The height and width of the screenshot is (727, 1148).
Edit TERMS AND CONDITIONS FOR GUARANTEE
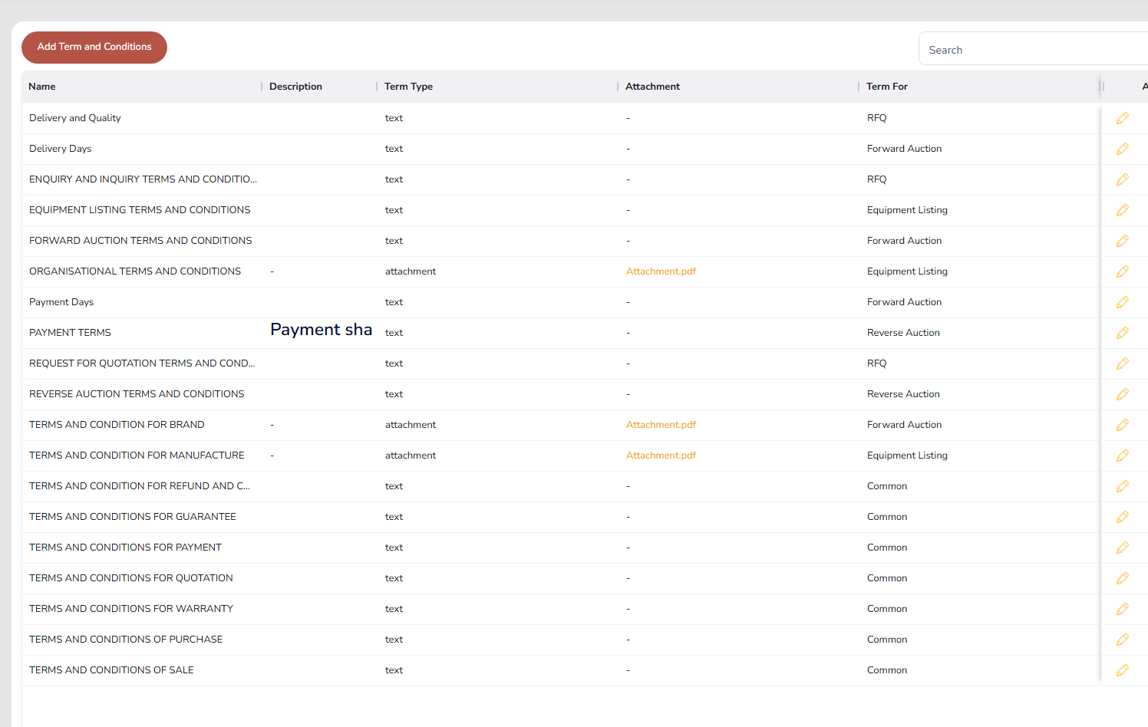tap(1122, 517)
